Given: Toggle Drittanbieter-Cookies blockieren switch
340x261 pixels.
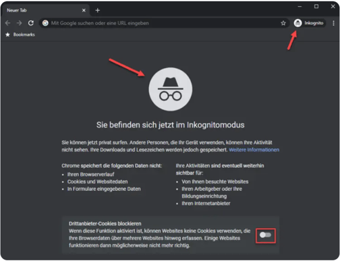Looking at the screenshot, I should (x=265, y=235).
